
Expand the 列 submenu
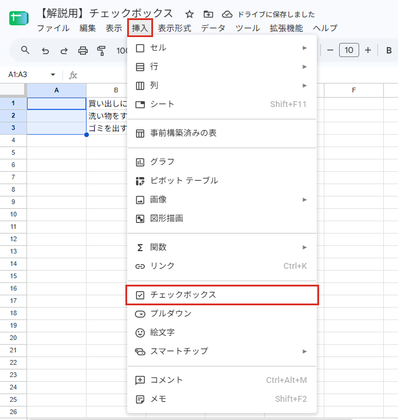(222, 85)
